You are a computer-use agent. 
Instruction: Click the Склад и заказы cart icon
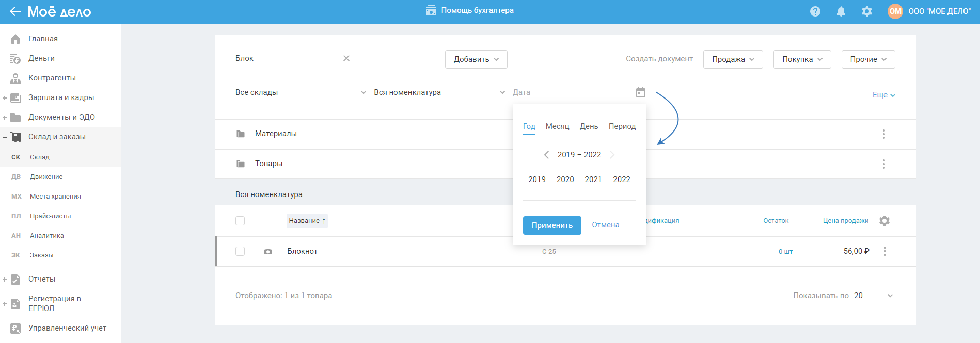point(16,137)
